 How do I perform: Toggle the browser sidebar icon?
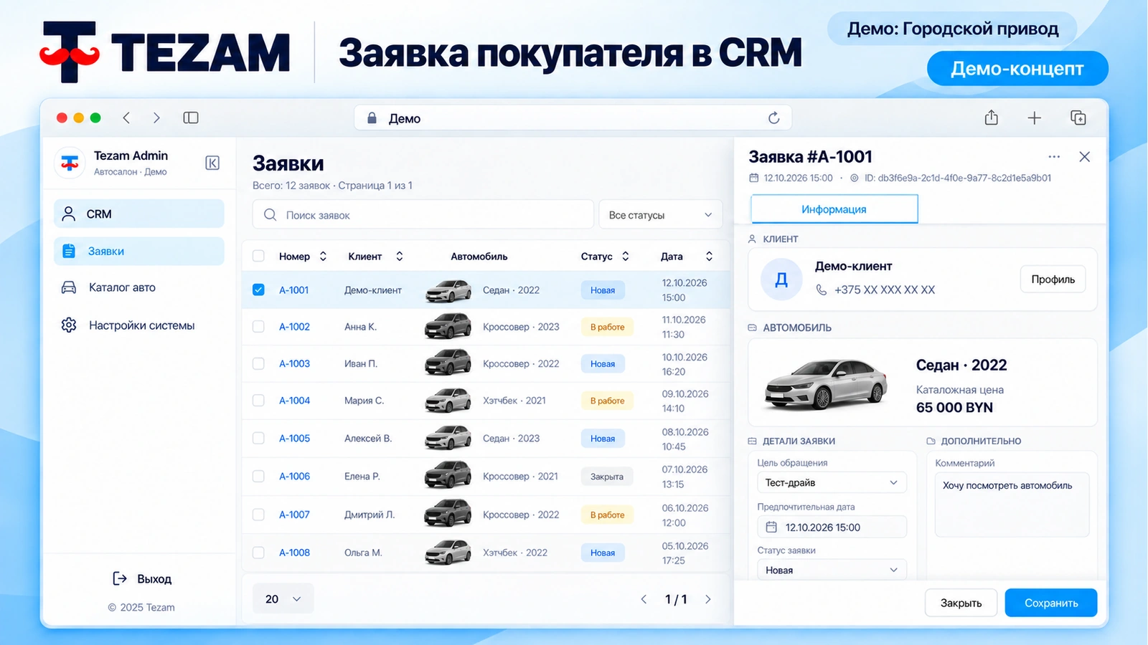[191, 118]
